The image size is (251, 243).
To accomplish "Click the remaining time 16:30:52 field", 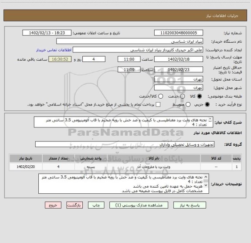I will [60, 59].
